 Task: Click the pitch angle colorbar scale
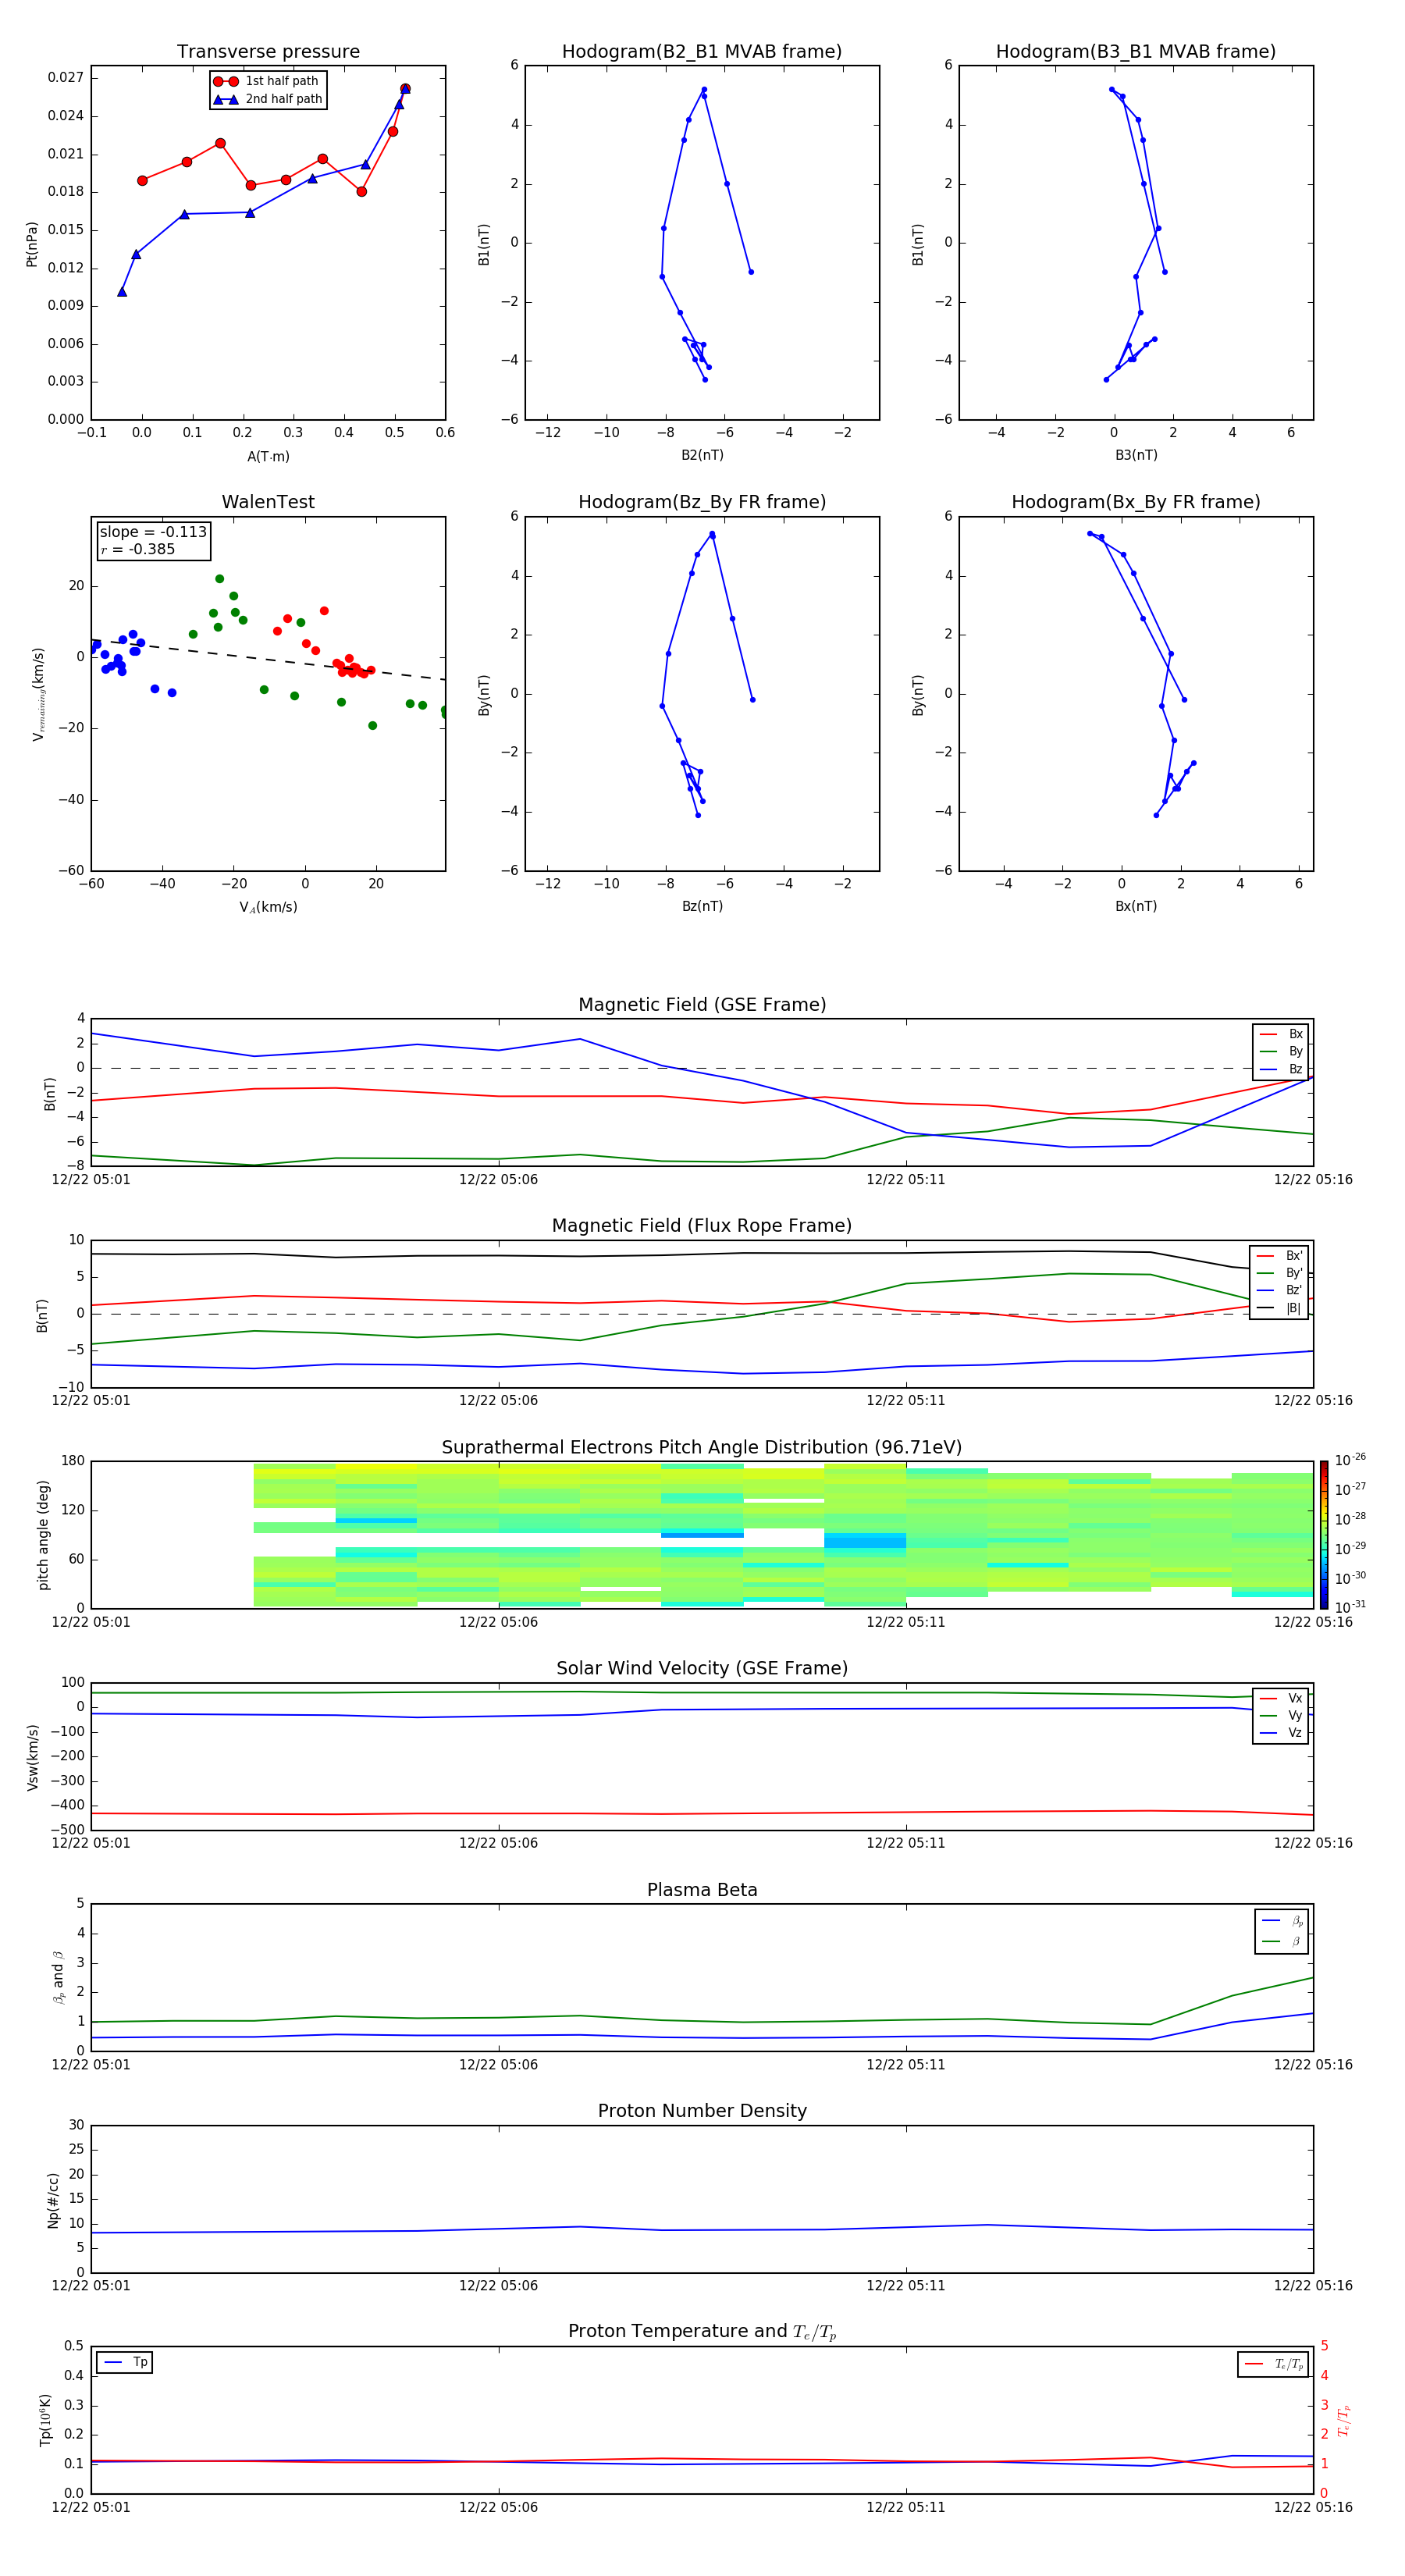click(x=1324, y=1535)
